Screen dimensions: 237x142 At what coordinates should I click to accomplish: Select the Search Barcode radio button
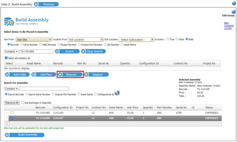point(6,94)
